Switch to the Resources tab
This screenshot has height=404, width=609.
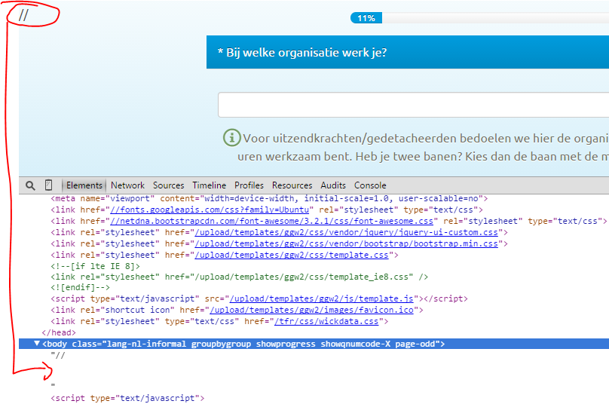292,185
